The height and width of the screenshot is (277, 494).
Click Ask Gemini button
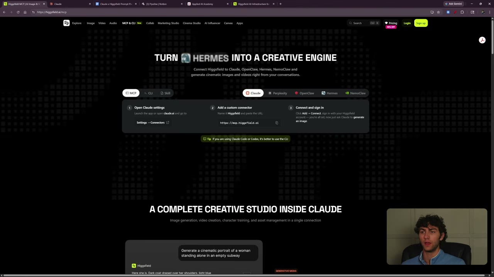point(453,4)
